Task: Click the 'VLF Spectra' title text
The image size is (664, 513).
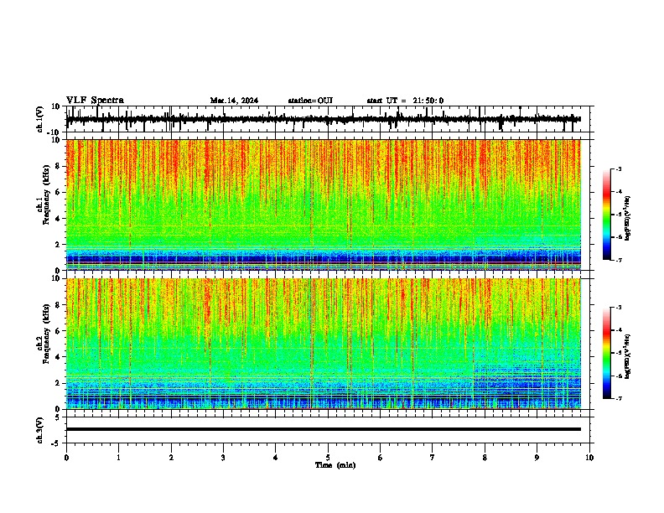Action: click(x=95, y=101)
